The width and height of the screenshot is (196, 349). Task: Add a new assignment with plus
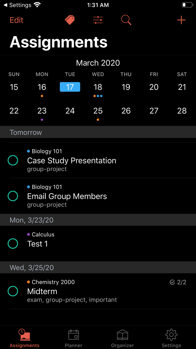click(x=181, y=20)
